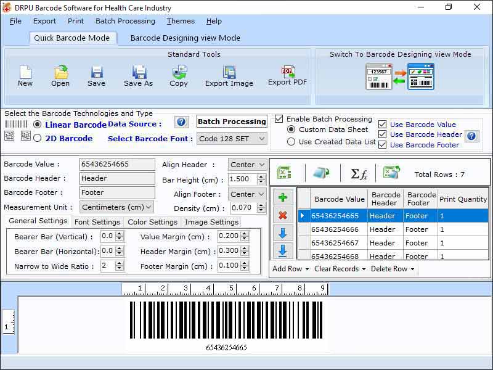Screen dimensions: 493x370
Task: Open the Font Settings tab
Action: coord(97,222)
